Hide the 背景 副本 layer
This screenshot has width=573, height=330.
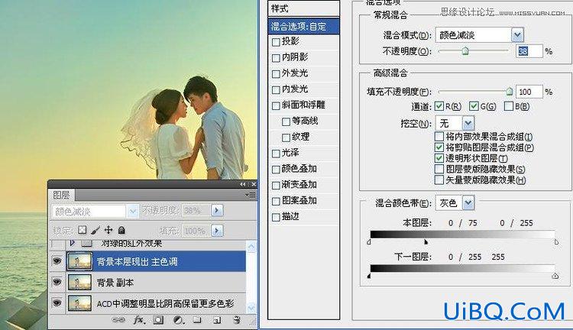pos(57,282)
